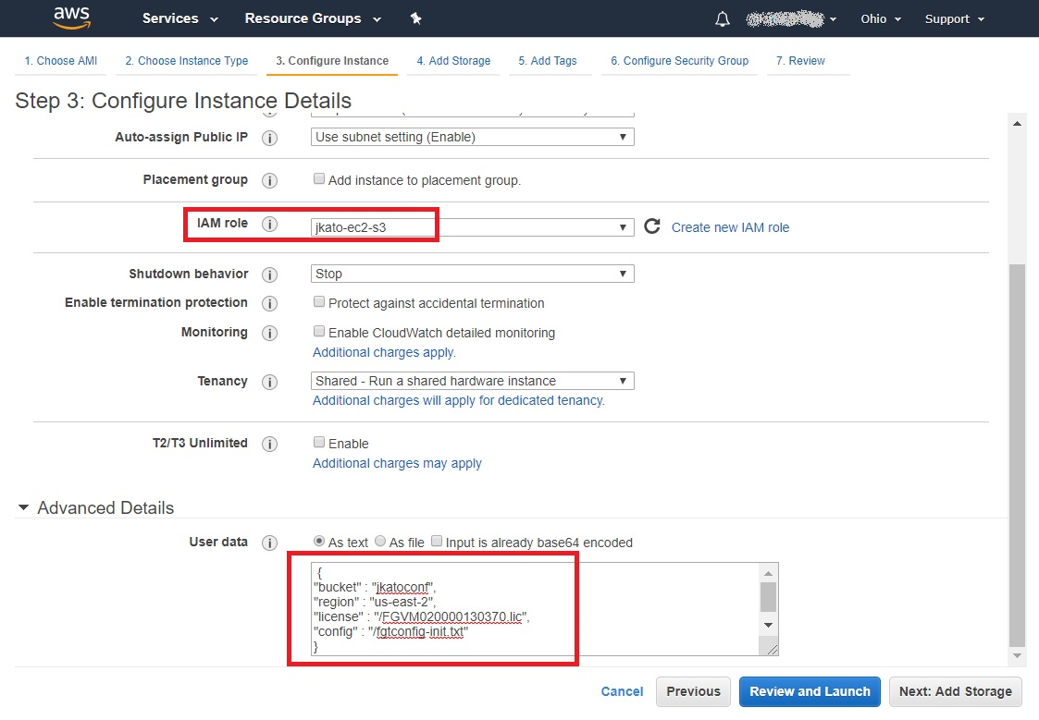Viewport: 1039px width, 720px height.
Task: Open the pin shortcuts star icon
Action: [x=415, y=18]
